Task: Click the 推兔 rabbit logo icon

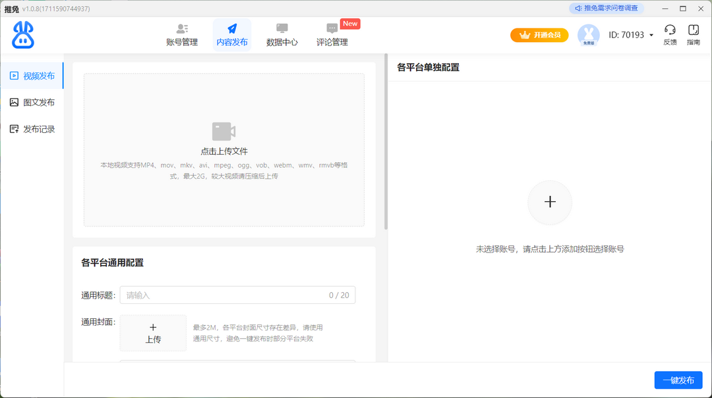Action: point(22,35)
